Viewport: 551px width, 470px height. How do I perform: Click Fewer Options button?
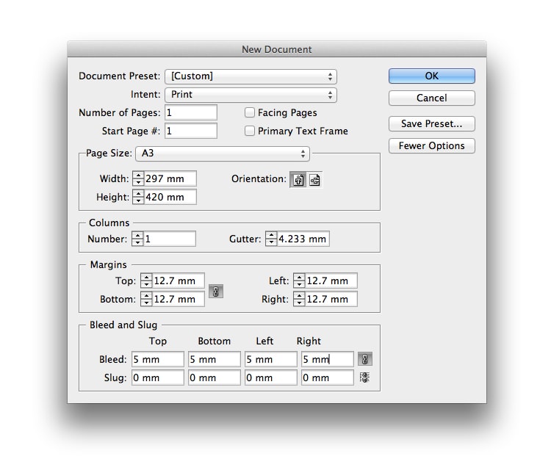pyautogui.click(x=431, y=145)
